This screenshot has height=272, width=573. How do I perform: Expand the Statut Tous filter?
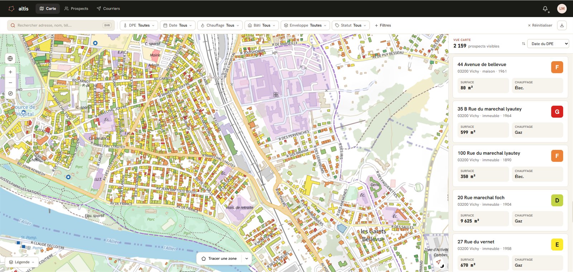point(351,25)
